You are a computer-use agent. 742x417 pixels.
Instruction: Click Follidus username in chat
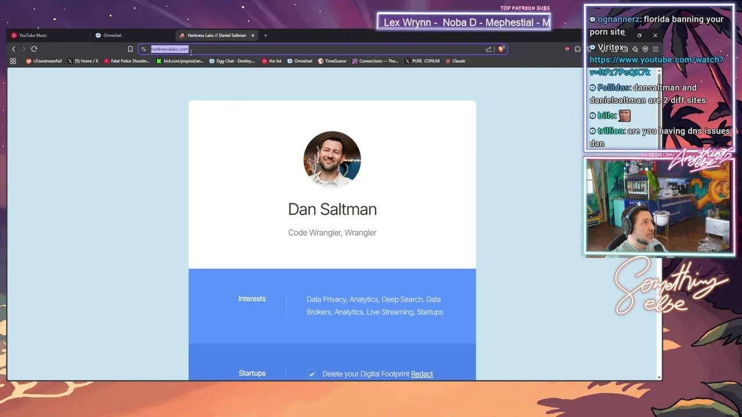tap(614, 88)
